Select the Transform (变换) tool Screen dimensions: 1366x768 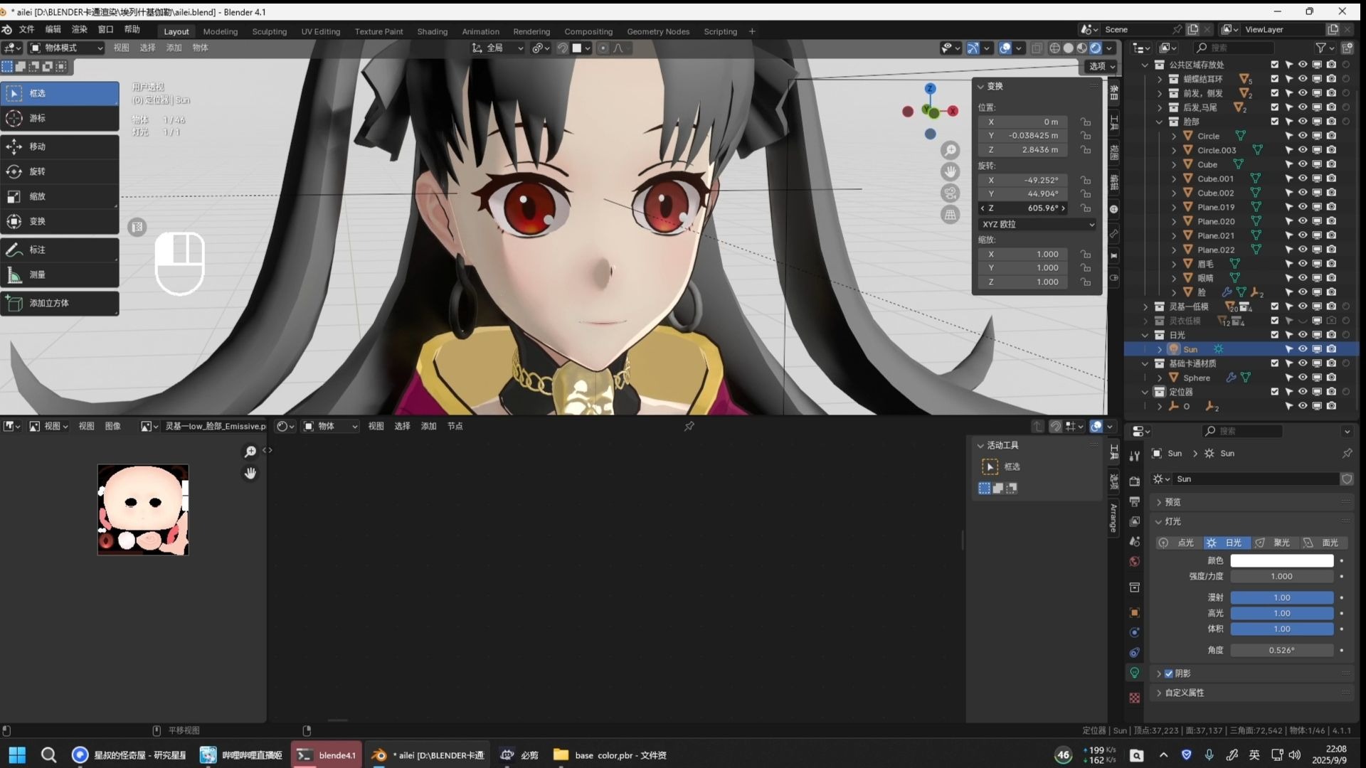60,221
